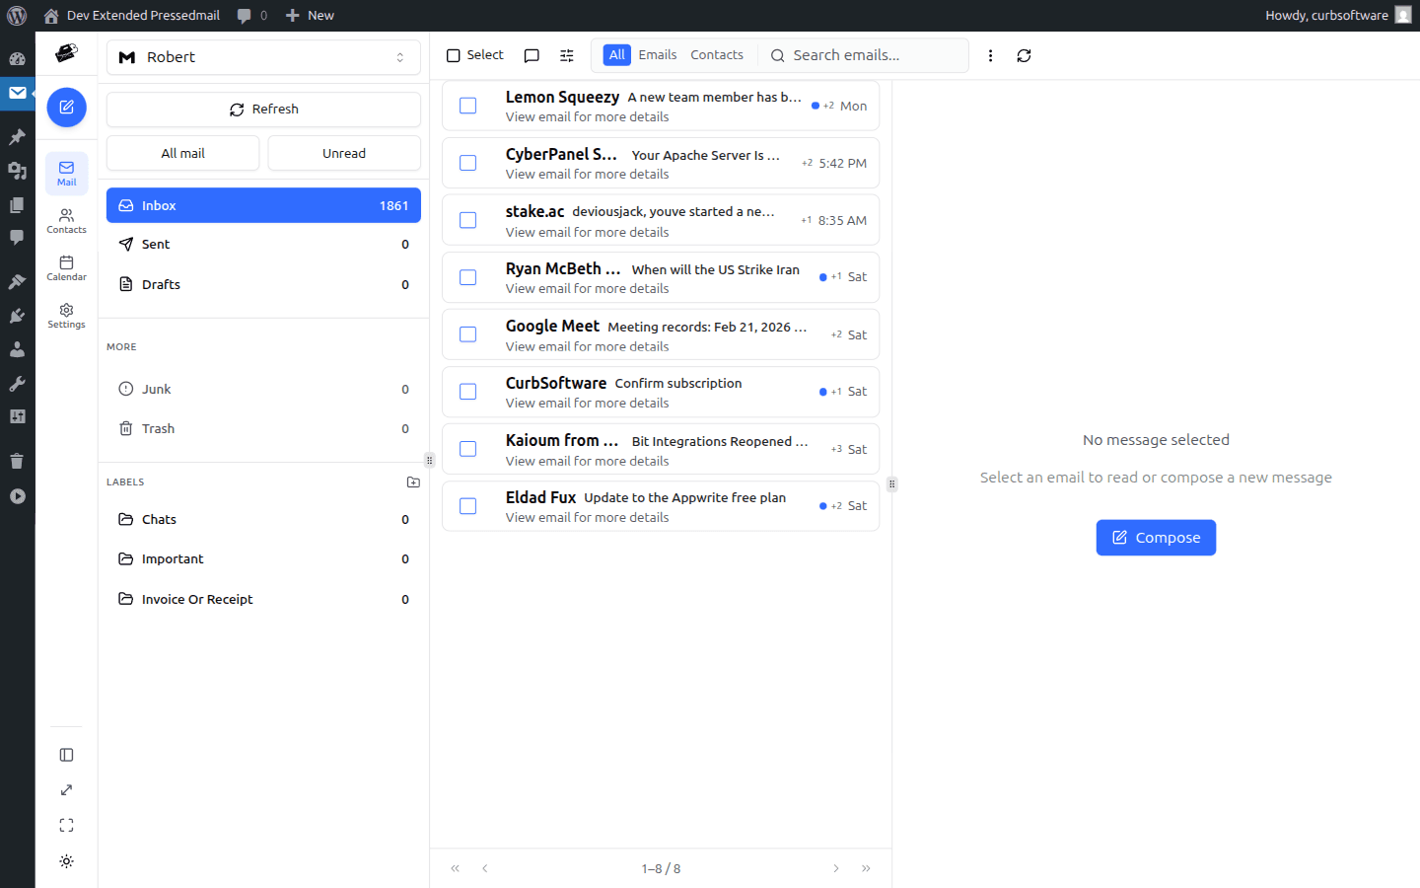Viewport: 1420px width, 888px height.
Task: Check the checkbox on the Lemon Squeezy email
Action: [x=467, y=105]
